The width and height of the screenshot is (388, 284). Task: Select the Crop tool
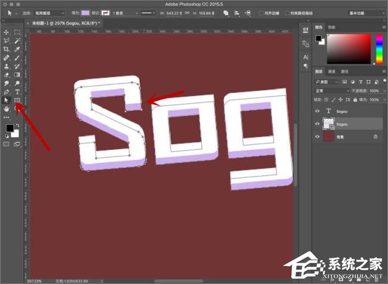(7, 50)
